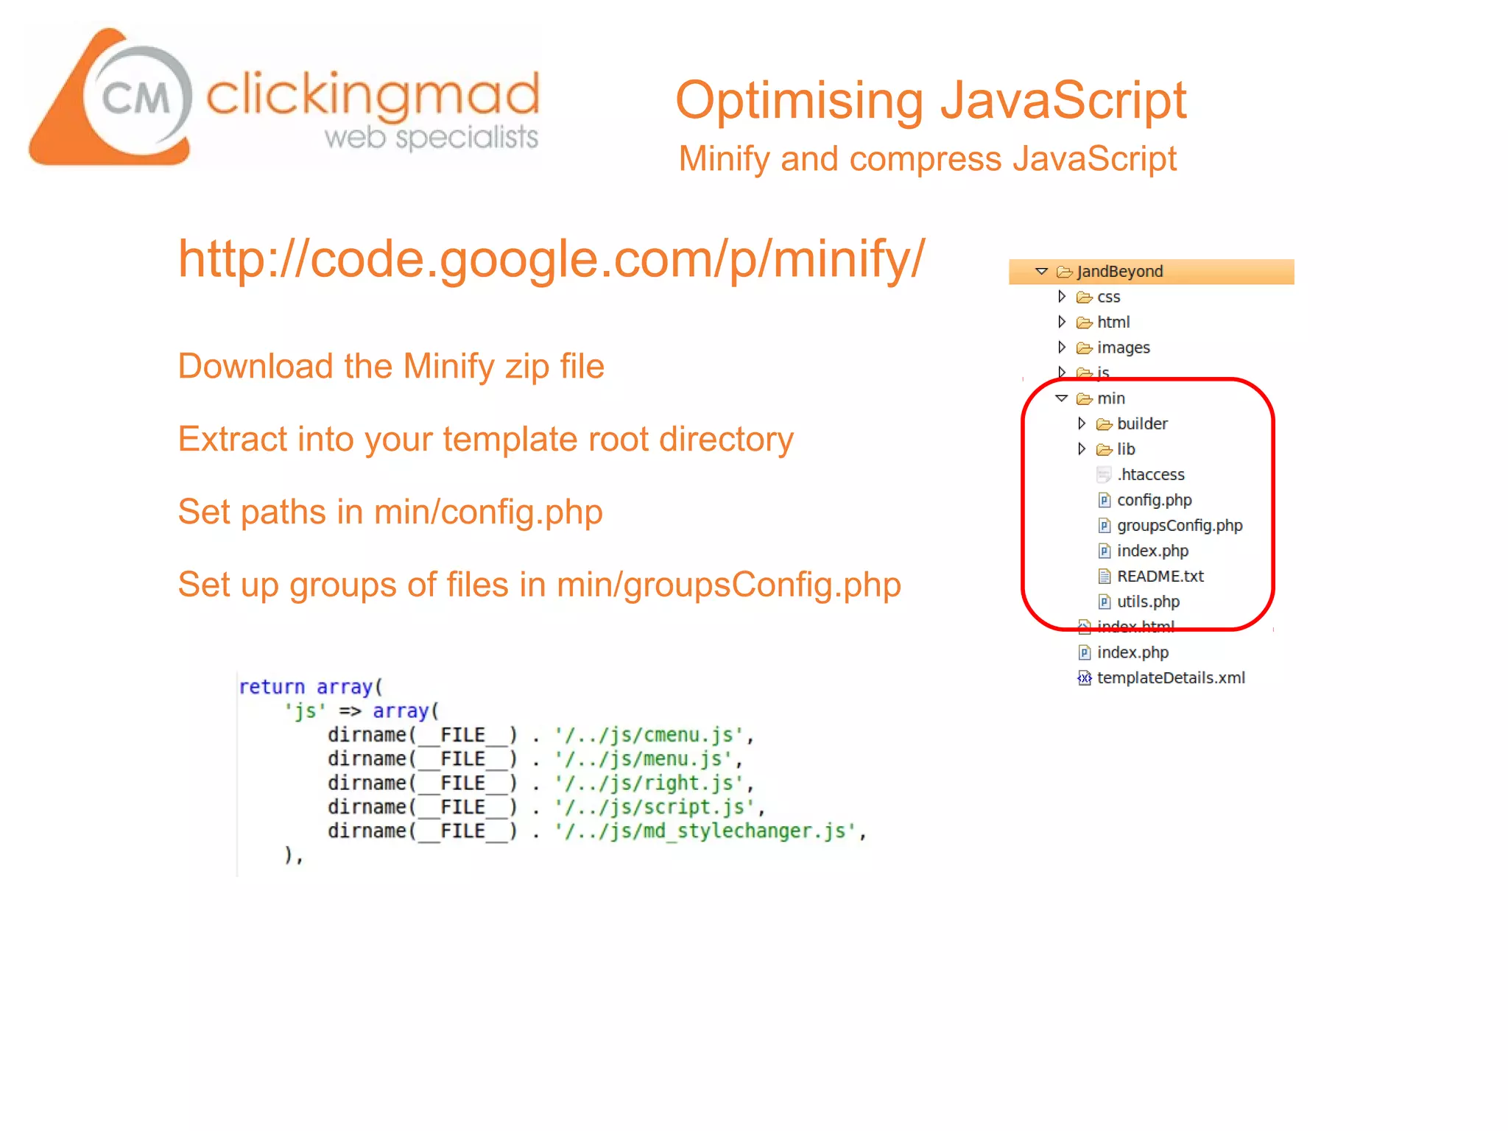Select the groupsConfig.php file name
The height and width of the screenshot is (1131, 1508).
coord(1180,526)
